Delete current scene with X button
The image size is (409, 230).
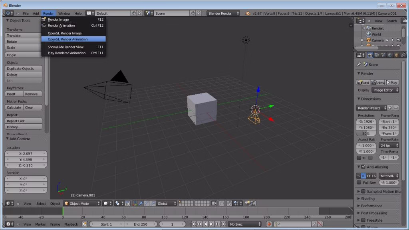[199, 13]
